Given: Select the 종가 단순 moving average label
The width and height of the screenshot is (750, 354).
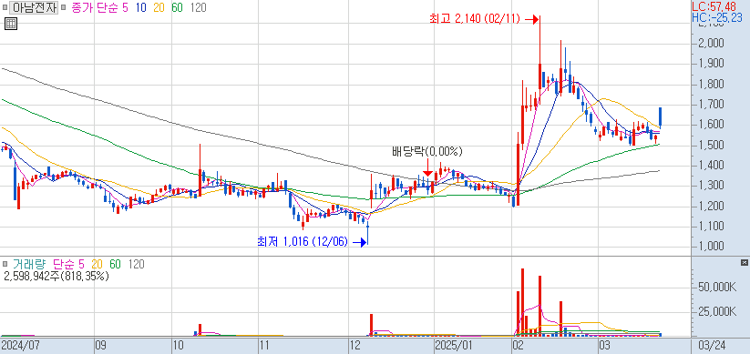Looking at the screenshot, I should point(95,7).
